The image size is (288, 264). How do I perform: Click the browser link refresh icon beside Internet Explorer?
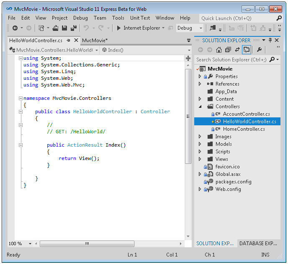pos(170,28)
